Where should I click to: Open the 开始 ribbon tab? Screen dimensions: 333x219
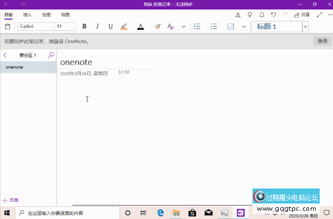coord(8,15)
